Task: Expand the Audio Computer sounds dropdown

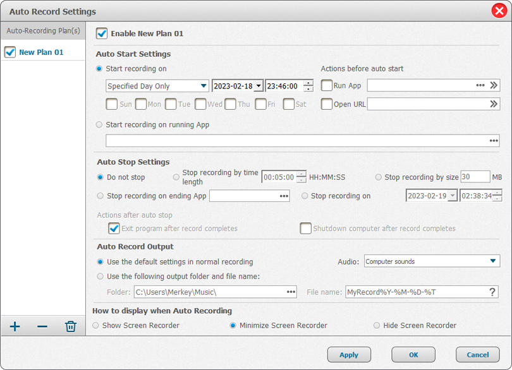Action: click(493, 261)
